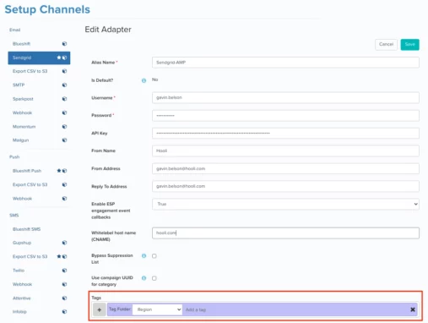Click the API Key input field
Screen dimensions: 428x323
click(285, 134)
